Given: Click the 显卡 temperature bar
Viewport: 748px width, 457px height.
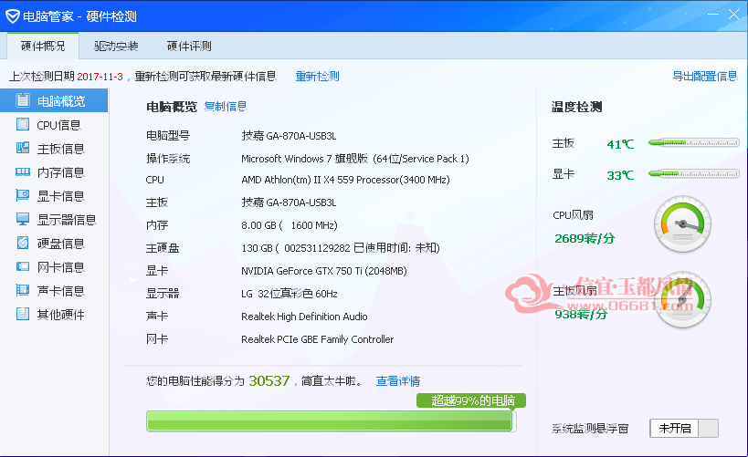Looking at the screenshot, I should coord(693,174).
